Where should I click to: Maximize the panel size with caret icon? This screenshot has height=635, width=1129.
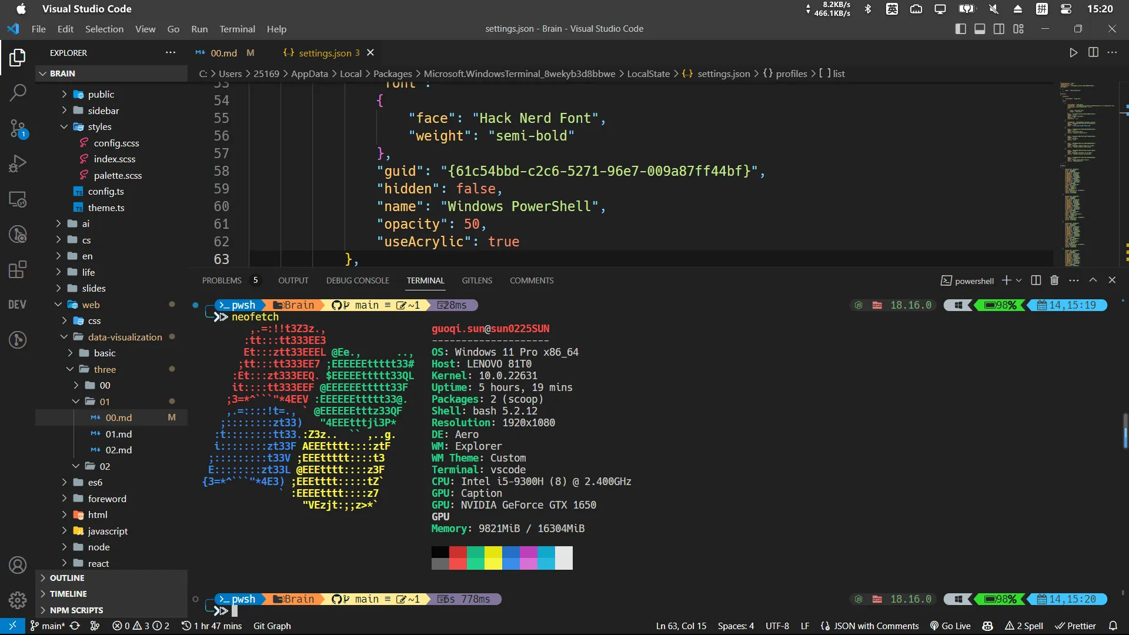pyautogui.click(x=1093, y=280)
